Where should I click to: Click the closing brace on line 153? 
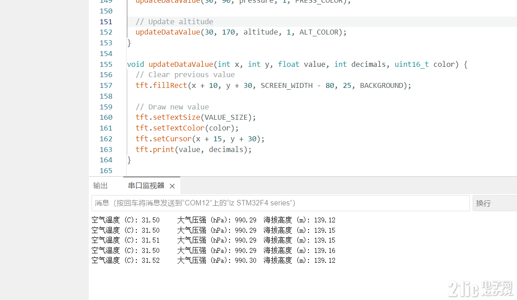pyautogui.click(x=129, y=43)
